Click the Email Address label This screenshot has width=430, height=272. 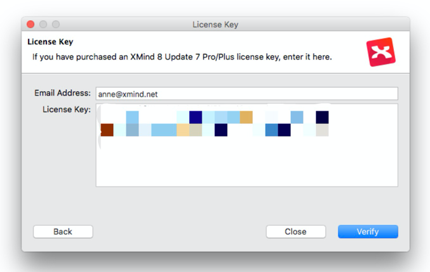(62, 93)
